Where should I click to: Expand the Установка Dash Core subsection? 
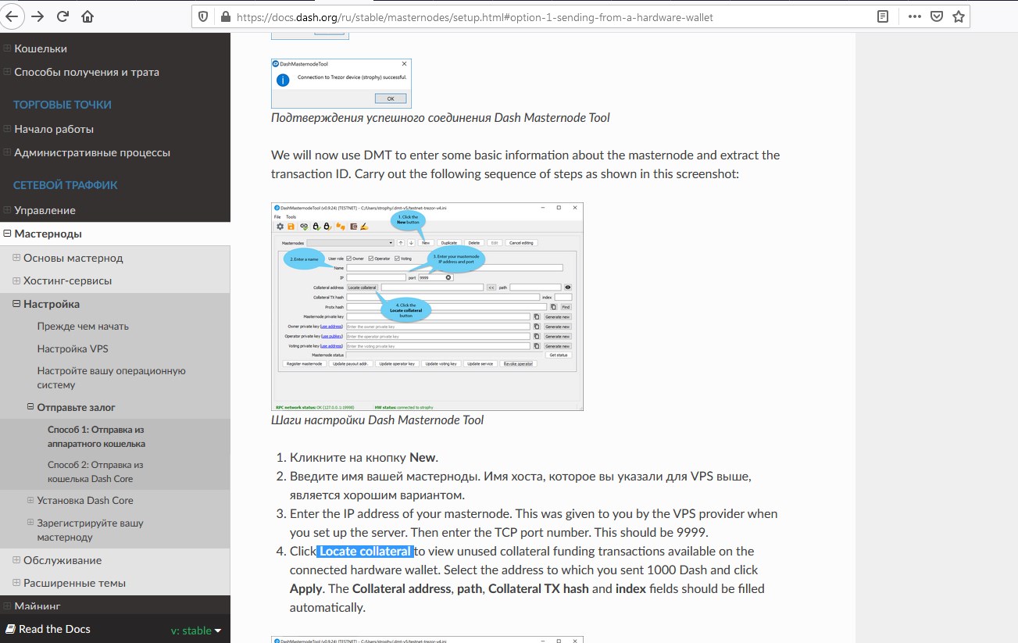(x=30, y=500)
